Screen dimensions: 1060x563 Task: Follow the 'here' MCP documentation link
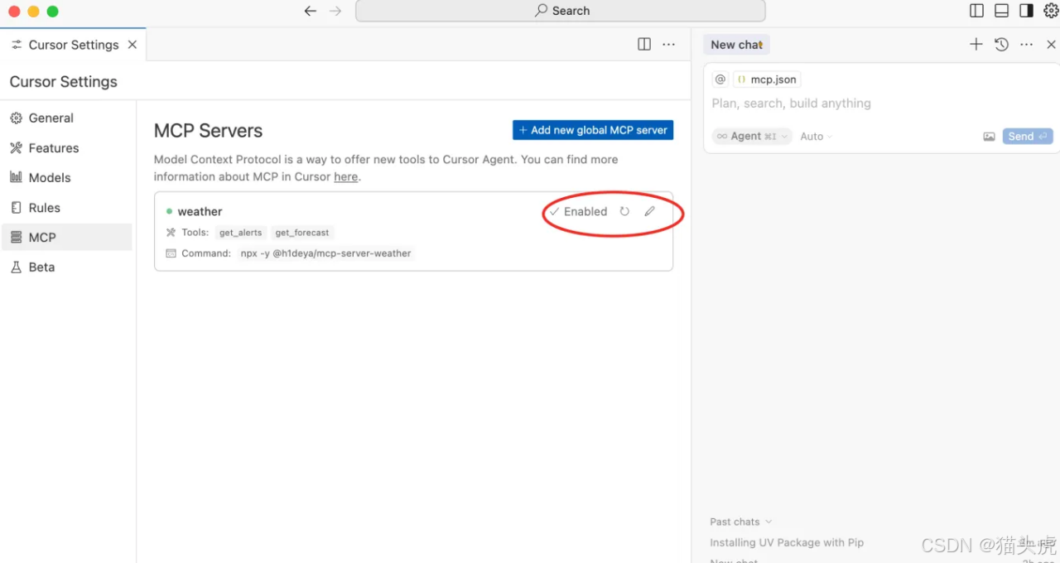pos(346,176)
